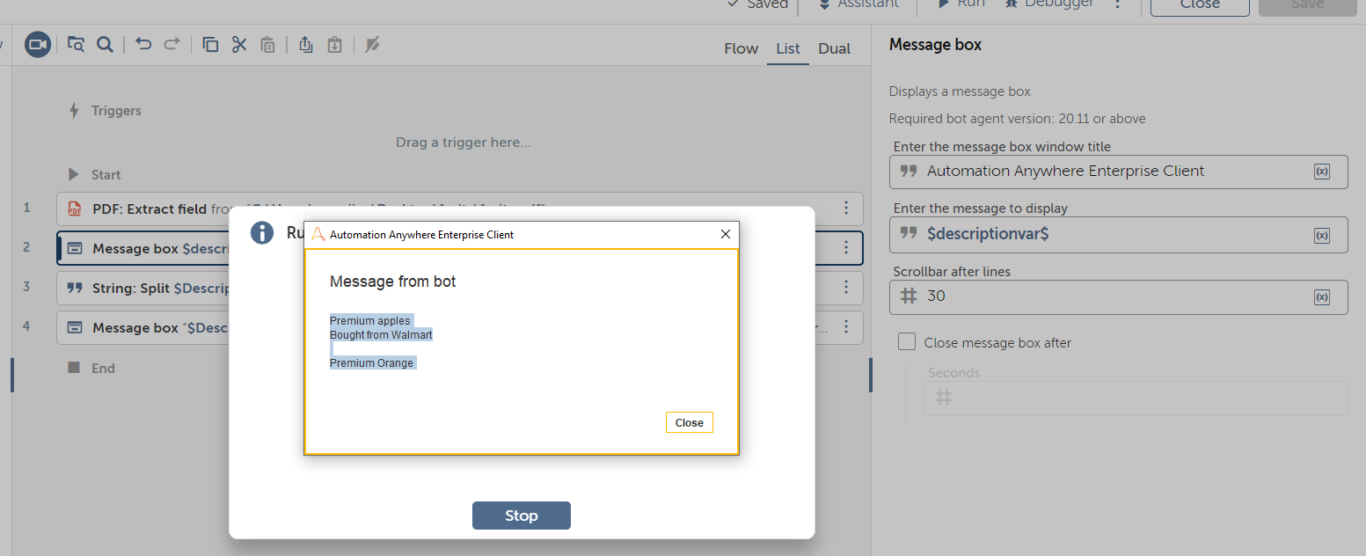This screenshot has height=556, width=1366.
Task: Click the quote icon on String Split row
Action: [76, 288]
